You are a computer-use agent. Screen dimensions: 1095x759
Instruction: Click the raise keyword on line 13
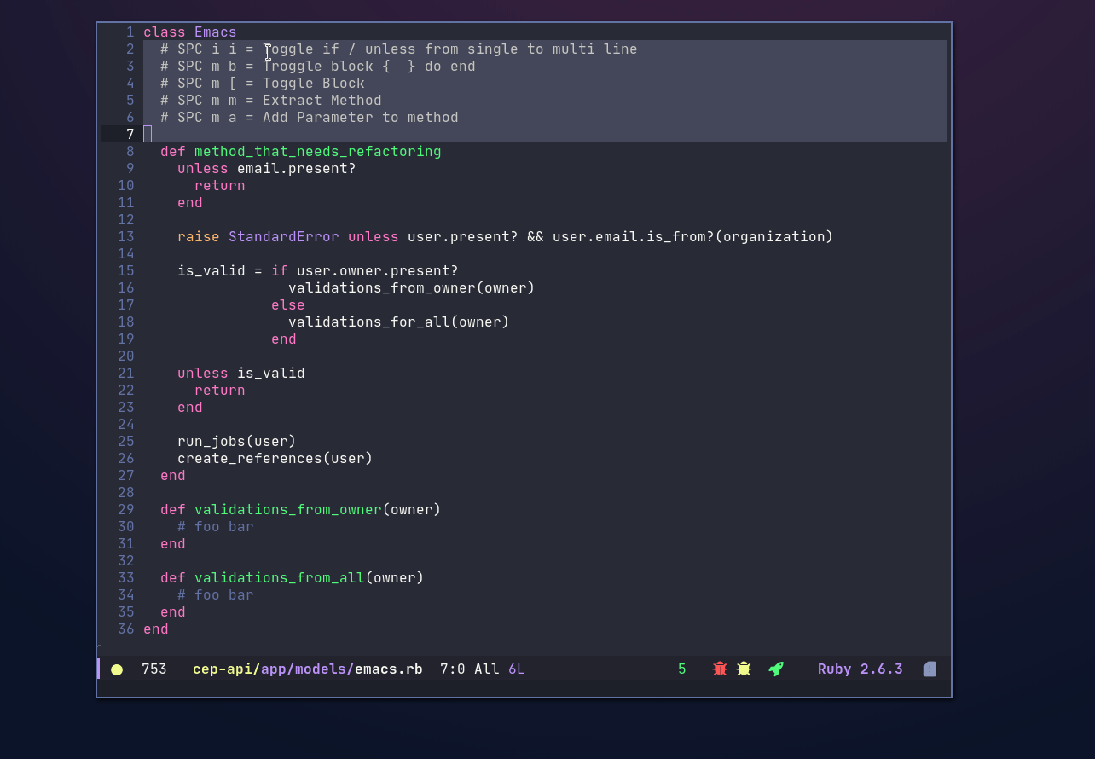[x=199, y=237]
